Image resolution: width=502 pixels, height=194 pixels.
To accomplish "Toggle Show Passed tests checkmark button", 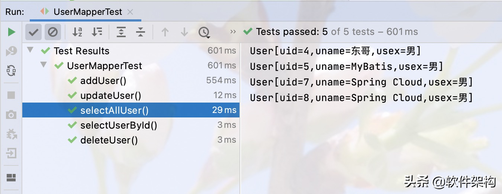I will point(33,32).
